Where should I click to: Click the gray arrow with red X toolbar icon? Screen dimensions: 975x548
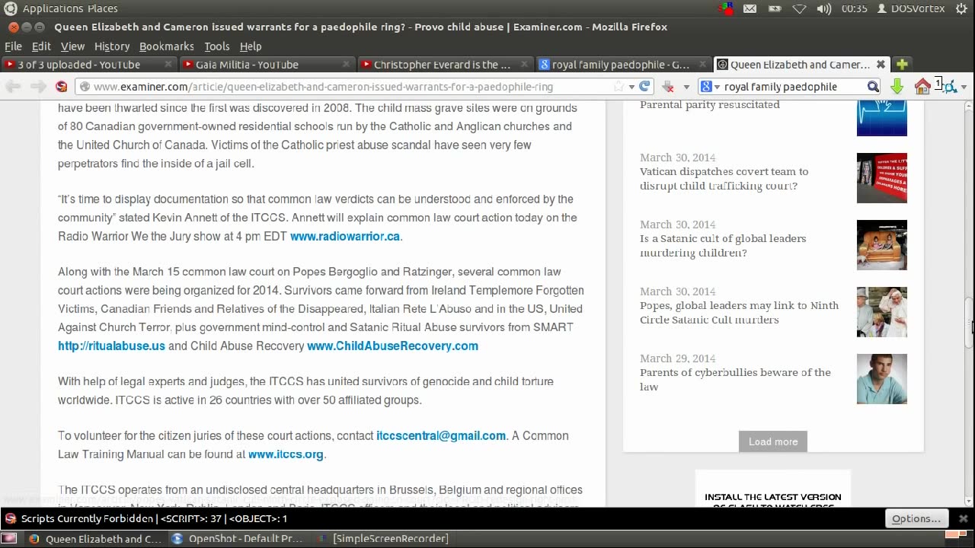point(668,87)
